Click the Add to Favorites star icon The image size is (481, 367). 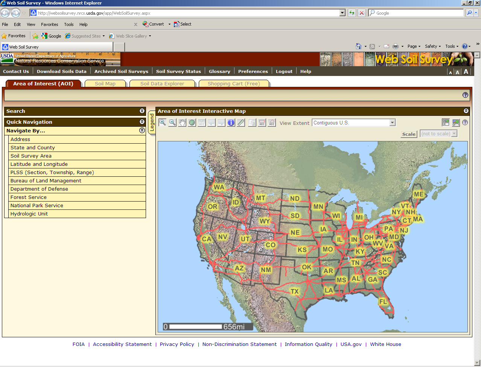click(x=35, y=36)
